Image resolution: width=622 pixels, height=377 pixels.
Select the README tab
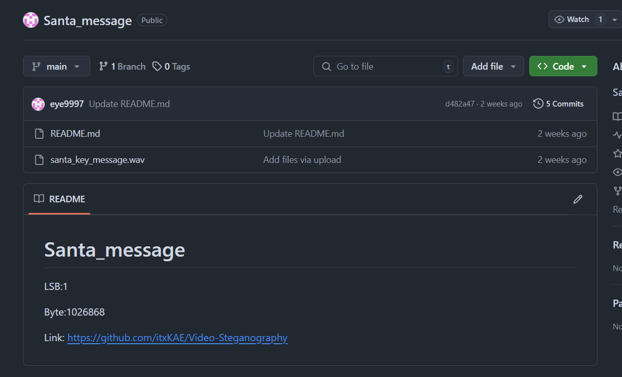point(59,199)
